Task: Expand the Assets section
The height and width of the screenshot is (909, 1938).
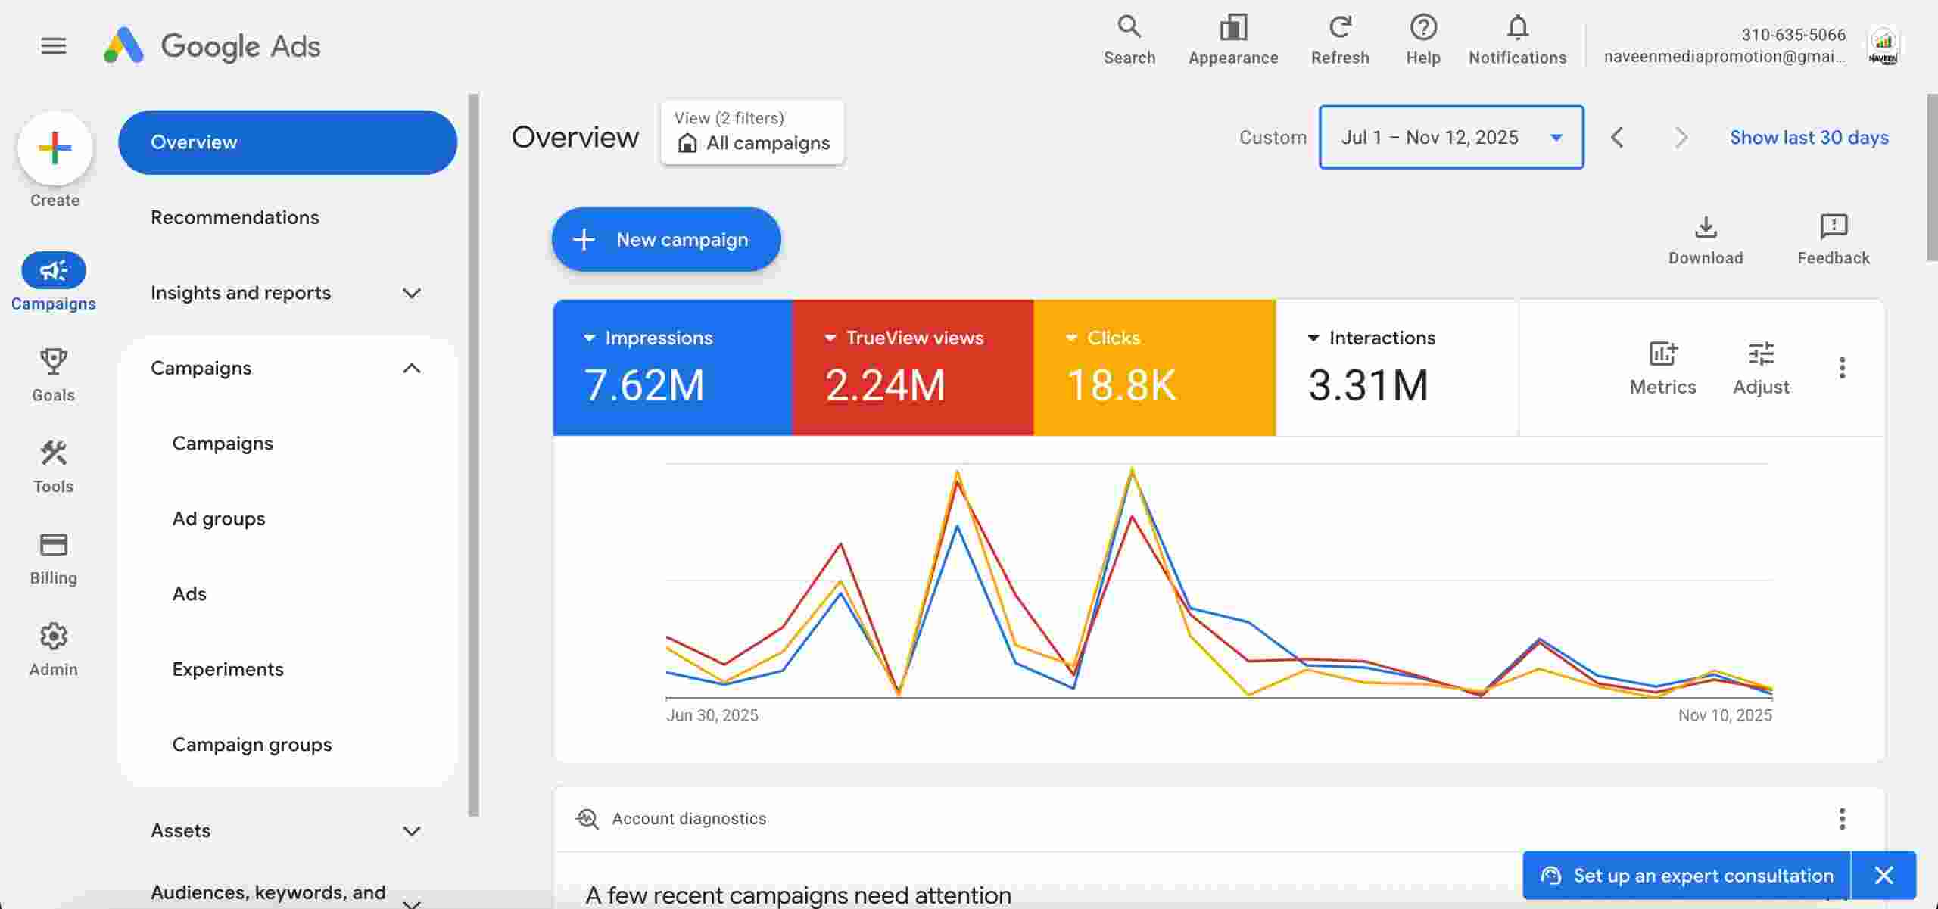Action: [412, 830]
